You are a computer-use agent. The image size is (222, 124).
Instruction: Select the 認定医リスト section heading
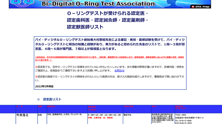click(x=52, y=99)
